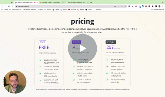Image resolution: width=165 pixels, height=97 pixels.
Task: Switch to the Google Domains tab
Action: click(x=51, y=2)
